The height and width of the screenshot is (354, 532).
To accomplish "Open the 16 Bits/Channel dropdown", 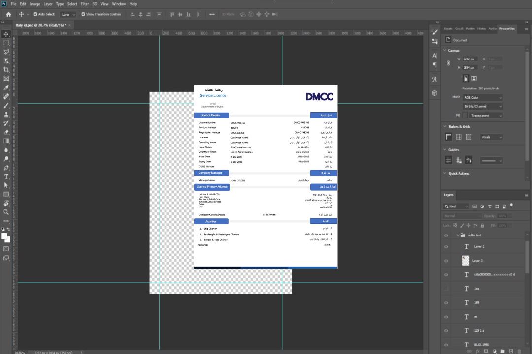I will click(x=482, y=106).
